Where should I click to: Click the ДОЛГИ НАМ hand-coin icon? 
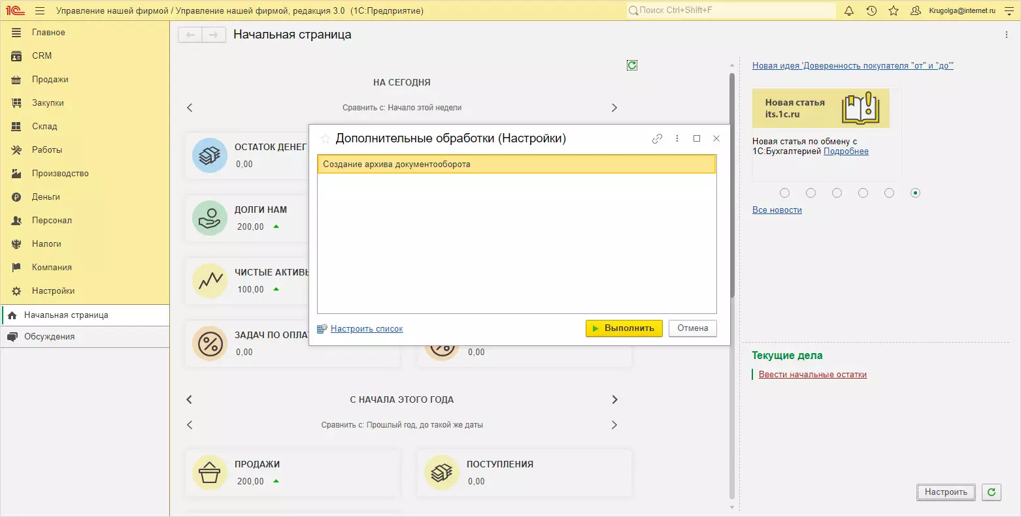tap(210, 218)
